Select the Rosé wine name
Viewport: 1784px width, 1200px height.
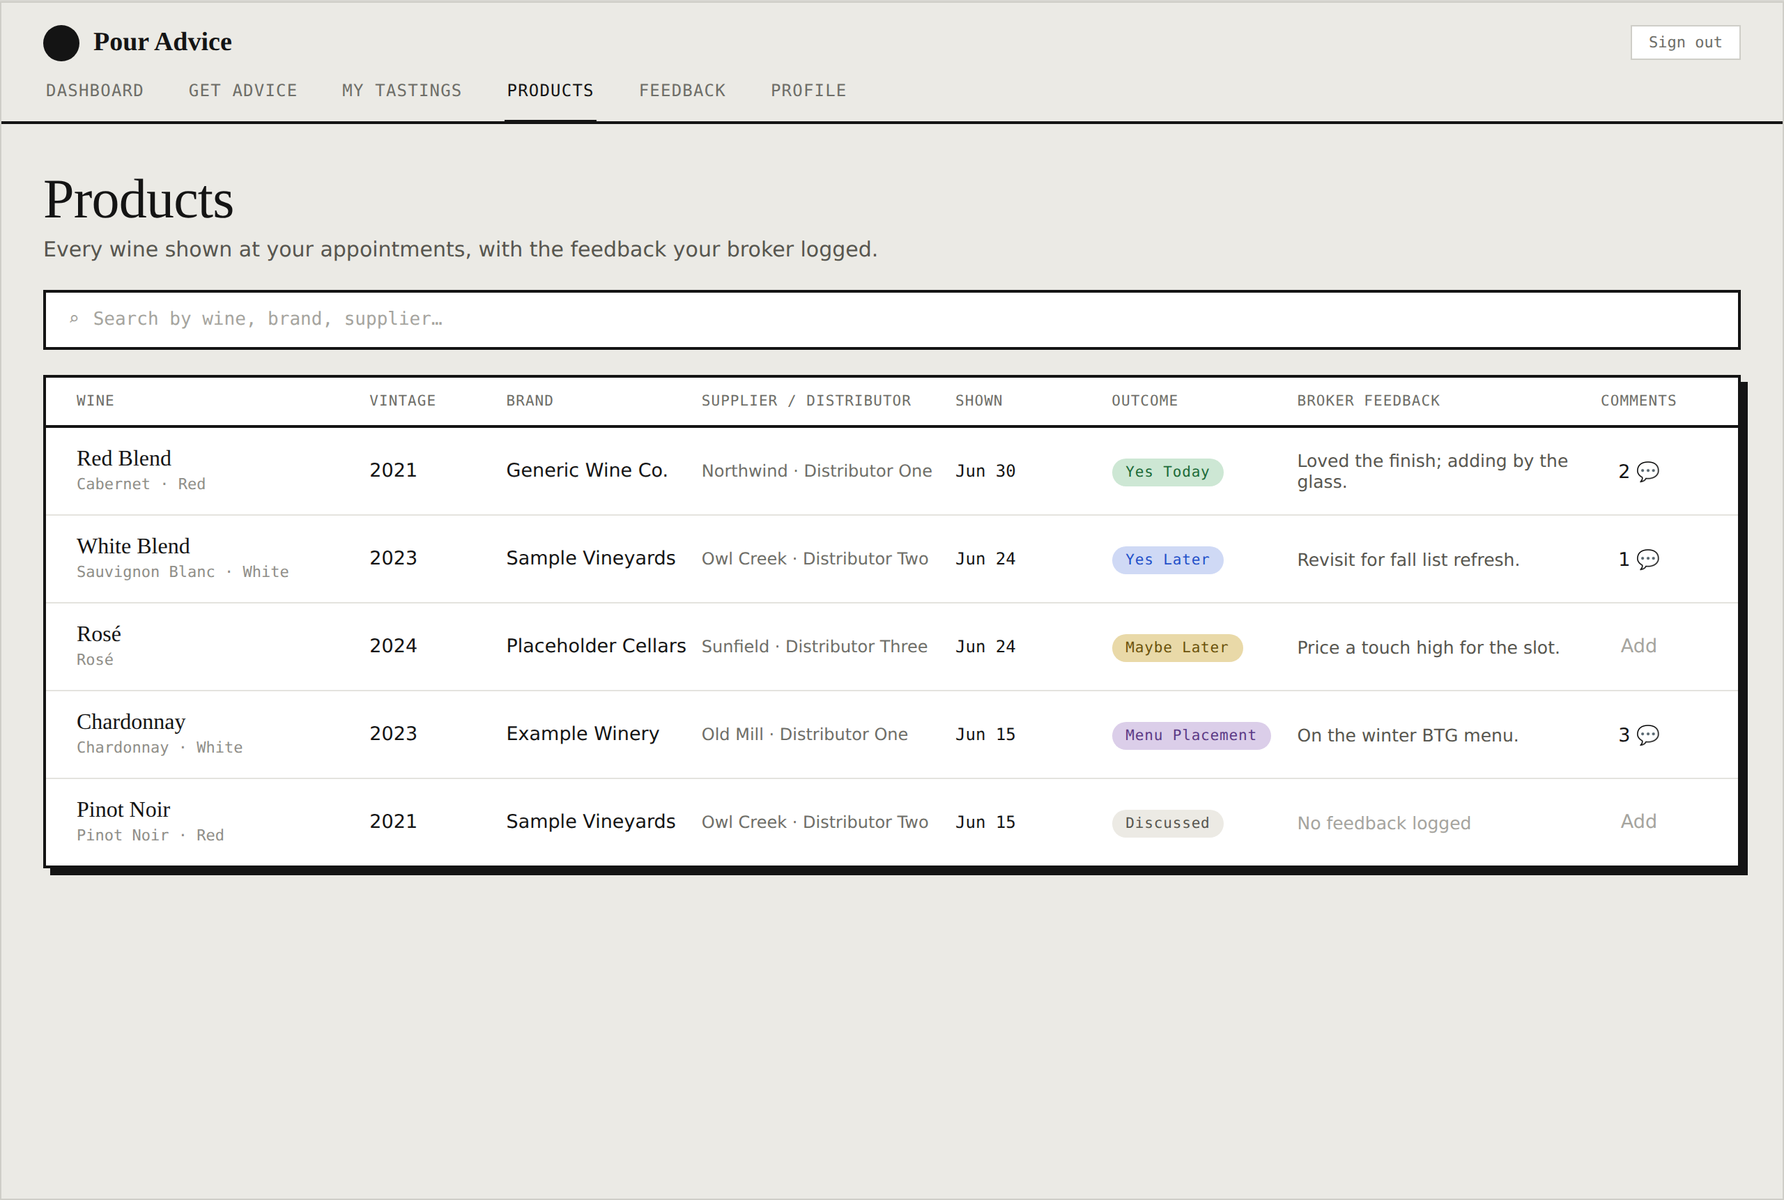(x=99, y=634)
